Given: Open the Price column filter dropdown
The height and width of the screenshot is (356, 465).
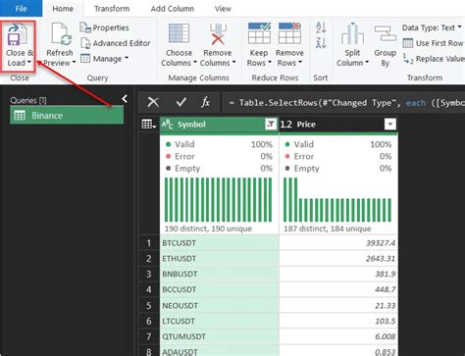Looking at the screenshot, I should pyautogui.click(x=390, y=125).
